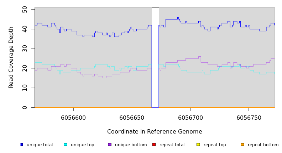Screen dimensions: 282x153
Task: Click the 6056700 x-axis tick label
Action: [x=190, y=118]
